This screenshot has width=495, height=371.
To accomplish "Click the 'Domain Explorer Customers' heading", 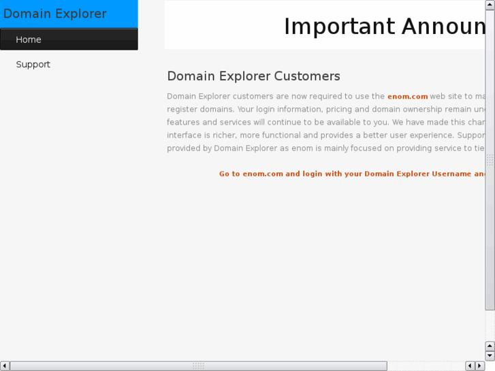I will coord(253,76).
